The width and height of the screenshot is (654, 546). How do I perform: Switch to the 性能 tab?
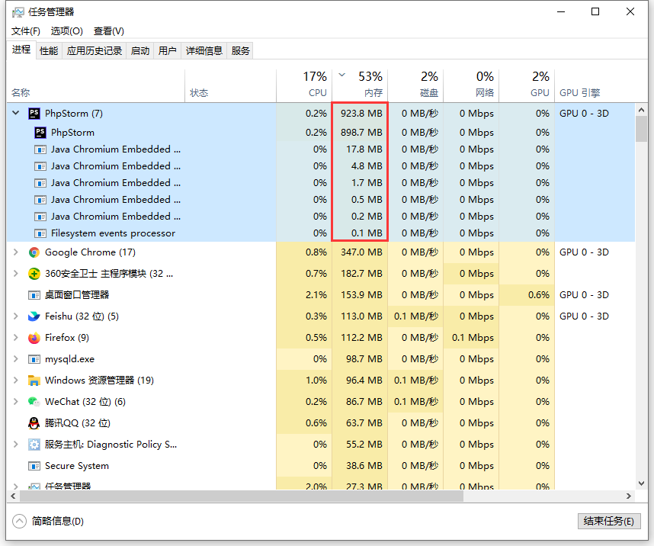pos(49,51)
